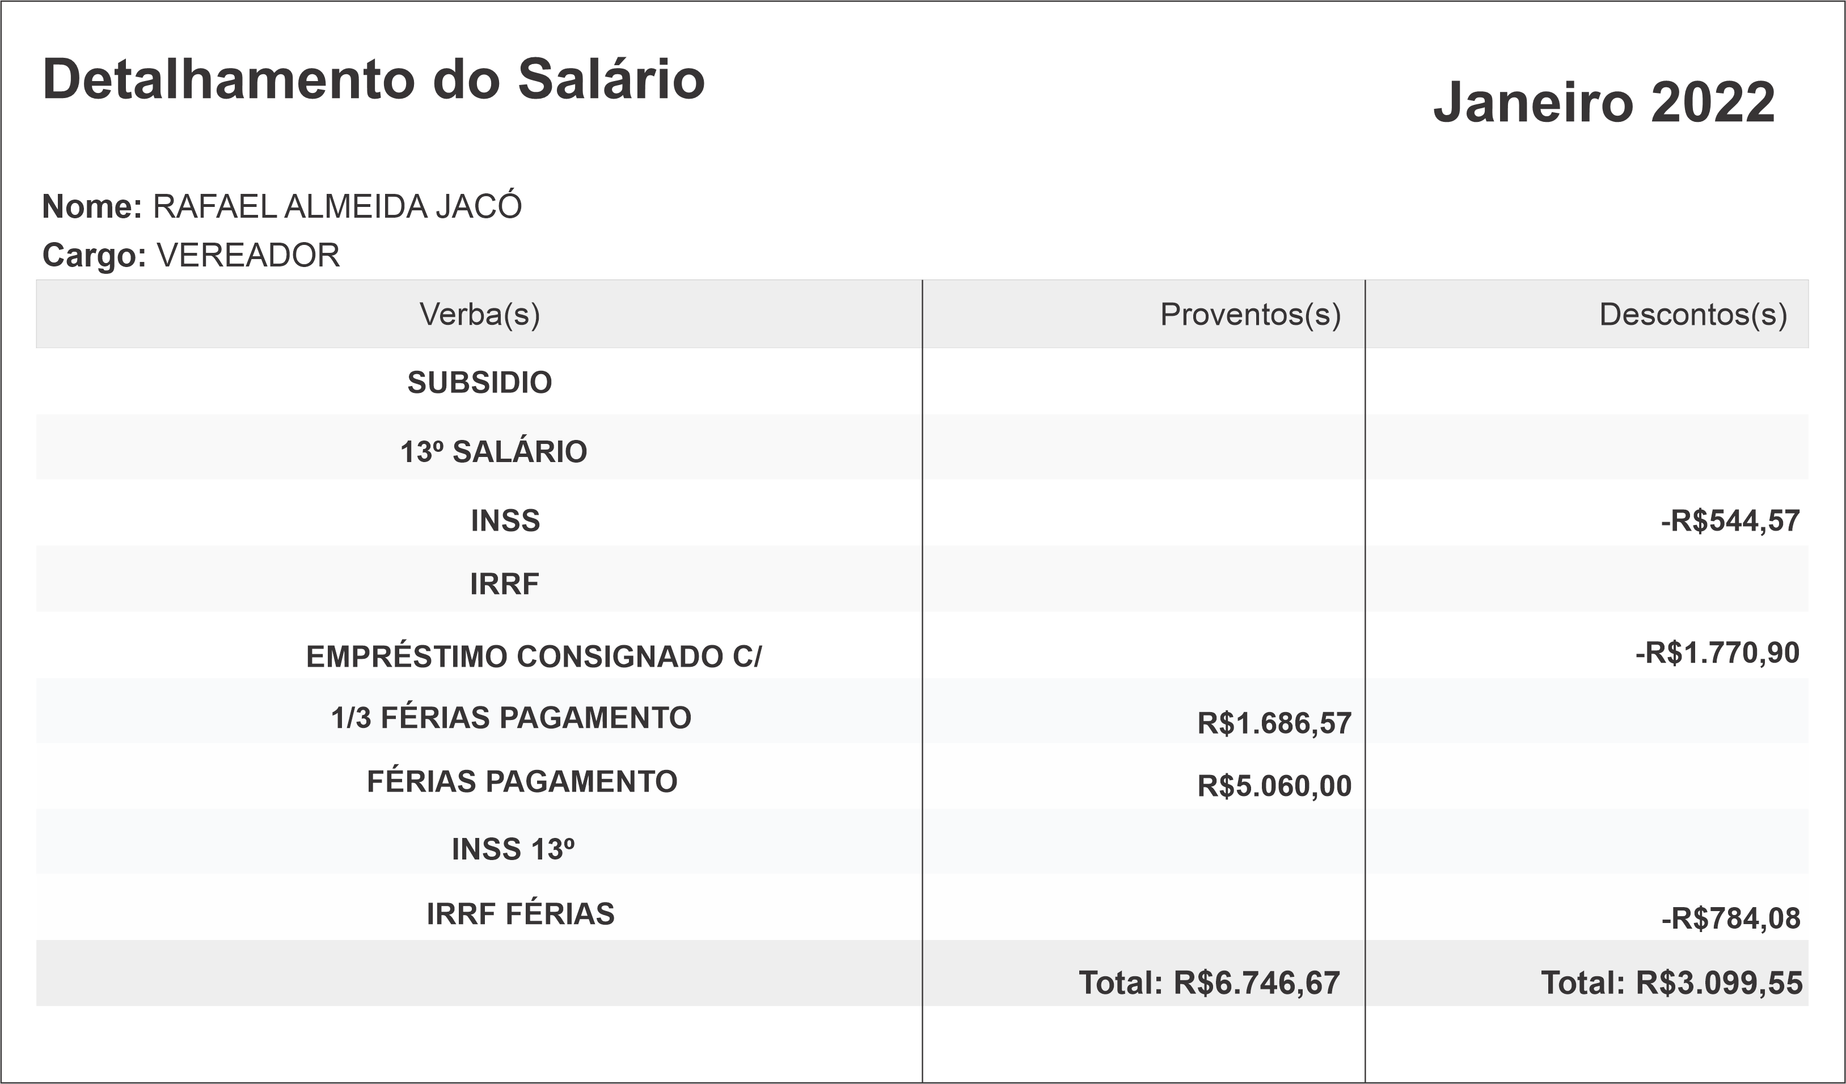Click the Proventos(s) column header
Image resolution: width=1846 pixels, height=1084 pixels.
tap(1251, 314)
